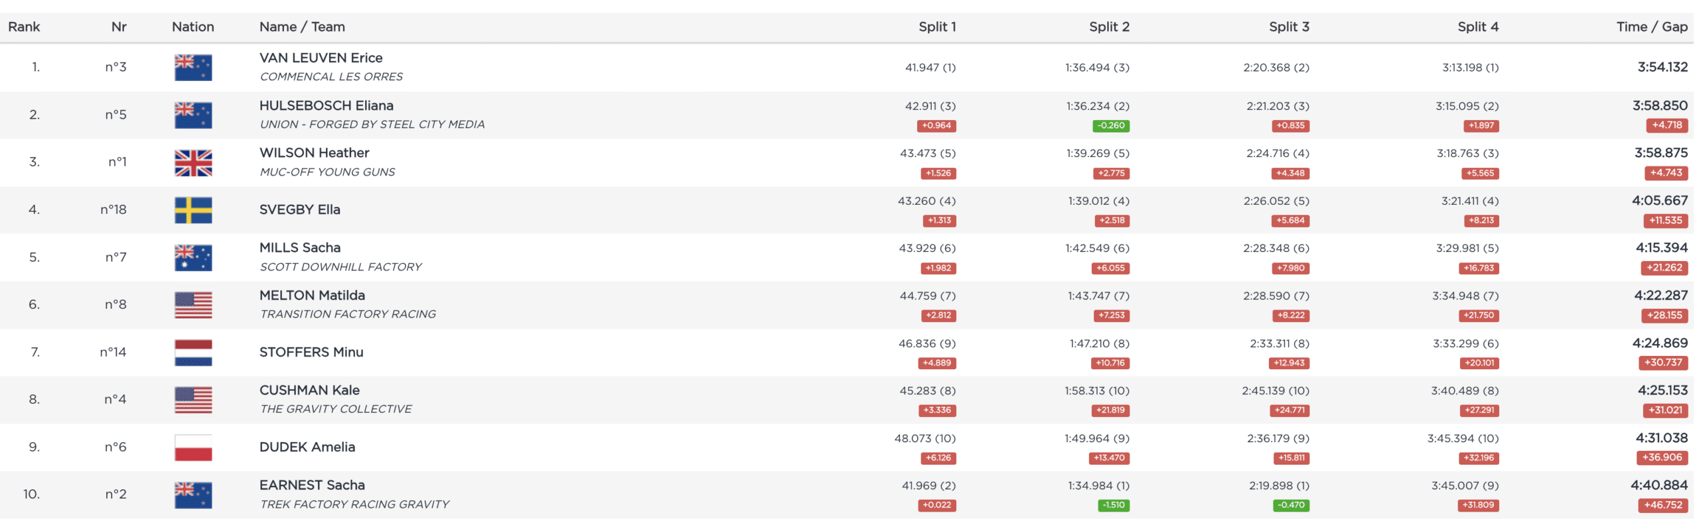Viewport: 1699px width, 521px height.
Task: Click the British flag in WILSON Heather's row
Action: point(193,162)
